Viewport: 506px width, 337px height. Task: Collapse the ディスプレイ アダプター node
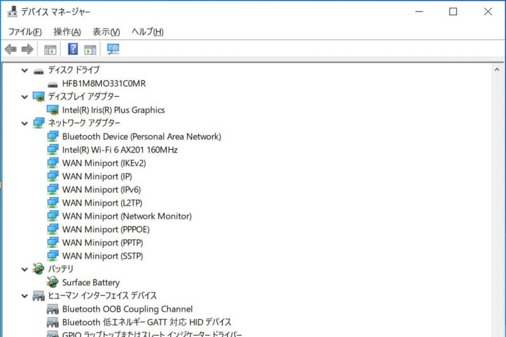click(x=25, y=97)
